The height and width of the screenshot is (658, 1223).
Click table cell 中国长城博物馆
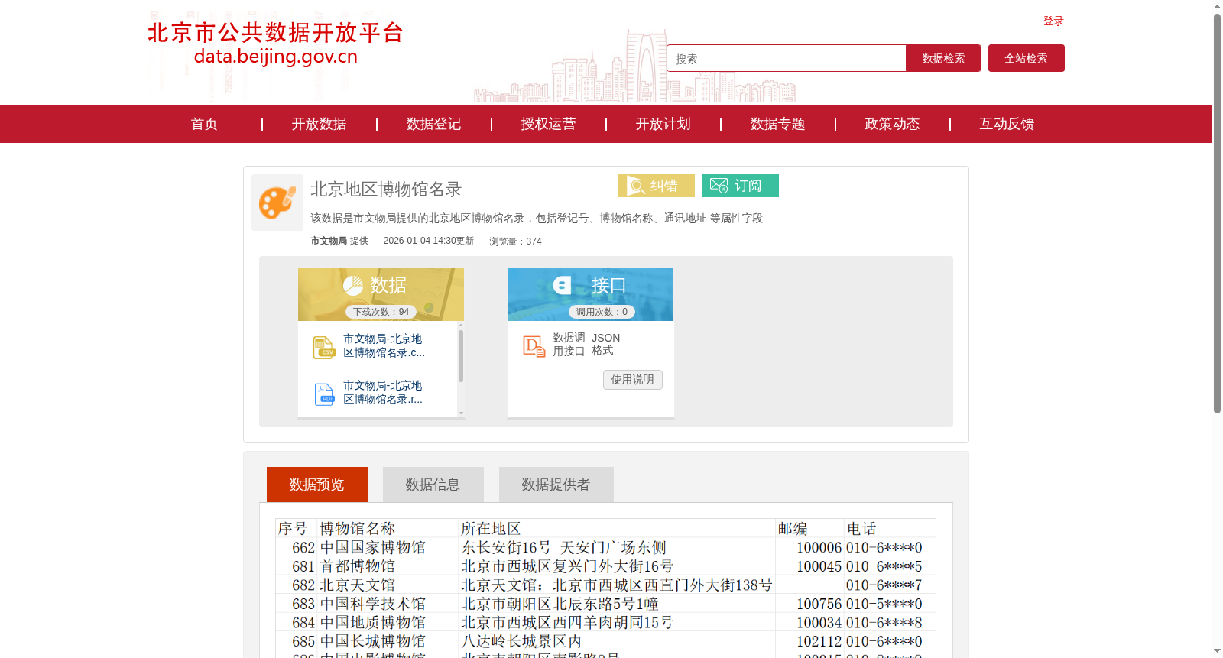coord(373,641)
